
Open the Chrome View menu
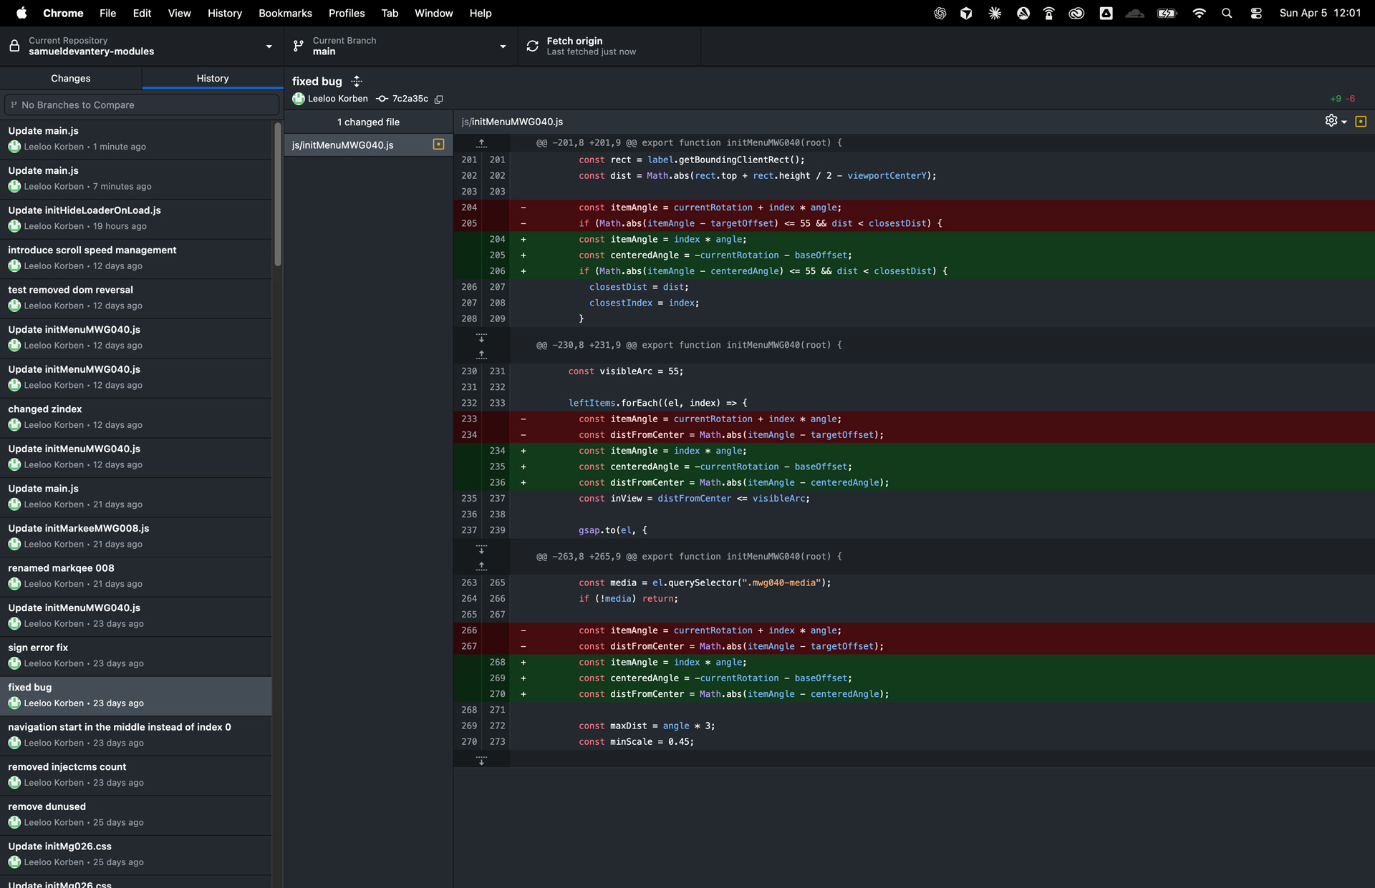click(179, 13)
